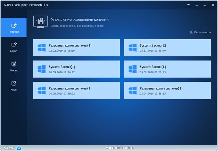The image size is (218, 151).
Task: Select backup dated 20.08.2018 17:36:22
Action: 76,90
